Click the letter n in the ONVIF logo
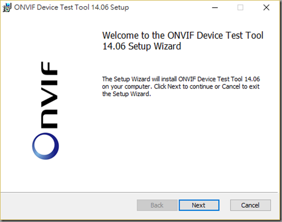 (x=49, y=119)
